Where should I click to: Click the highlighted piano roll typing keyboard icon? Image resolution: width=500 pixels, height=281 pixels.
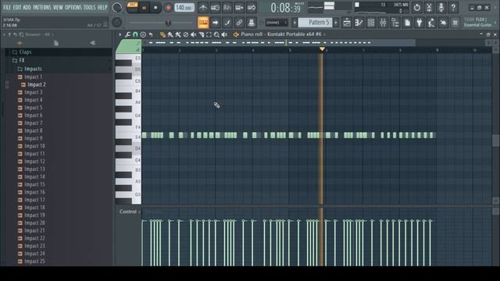pos(203,23)
